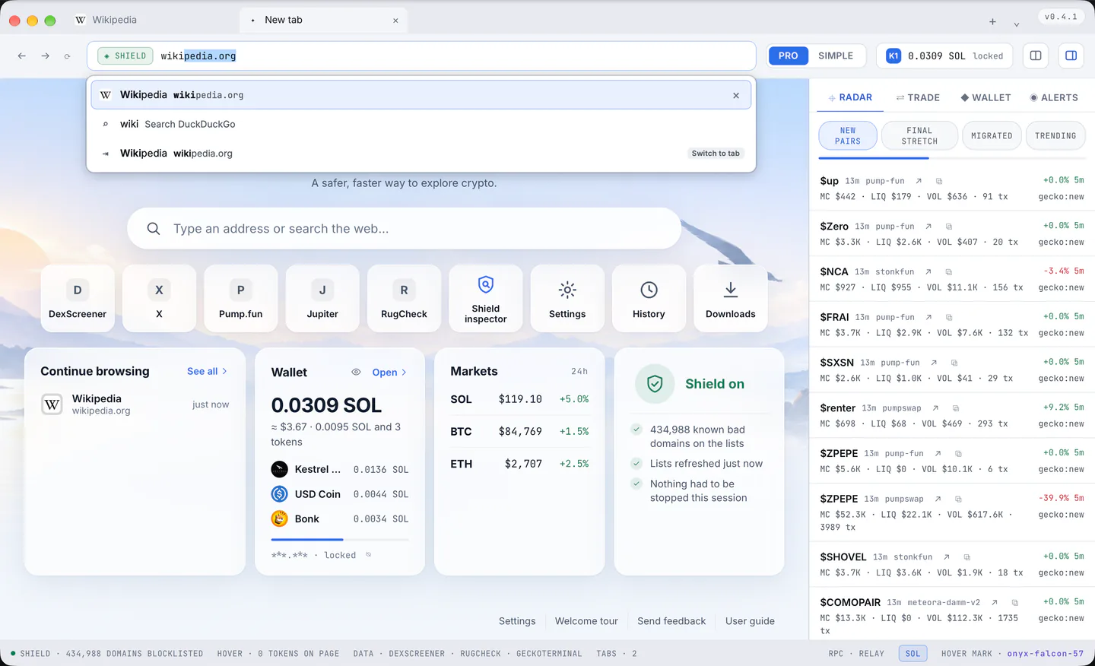Viewport: 1095px width, 666px height.
Task: Switch to the Wikipedia browser tab
Action: point(152,20)
